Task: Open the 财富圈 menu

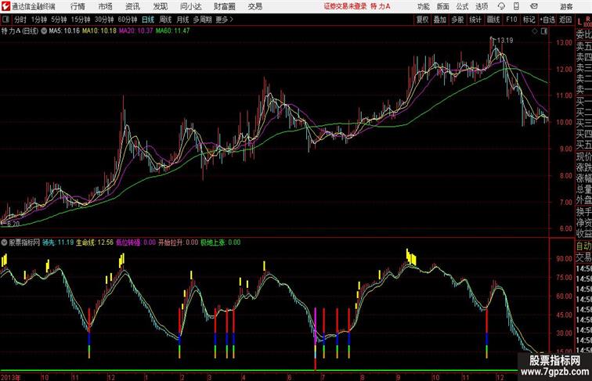Action: point(224,6)
